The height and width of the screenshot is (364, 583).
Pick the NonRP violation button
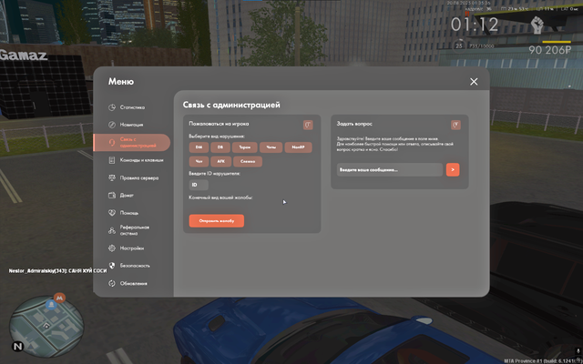(x=298, y=147)
